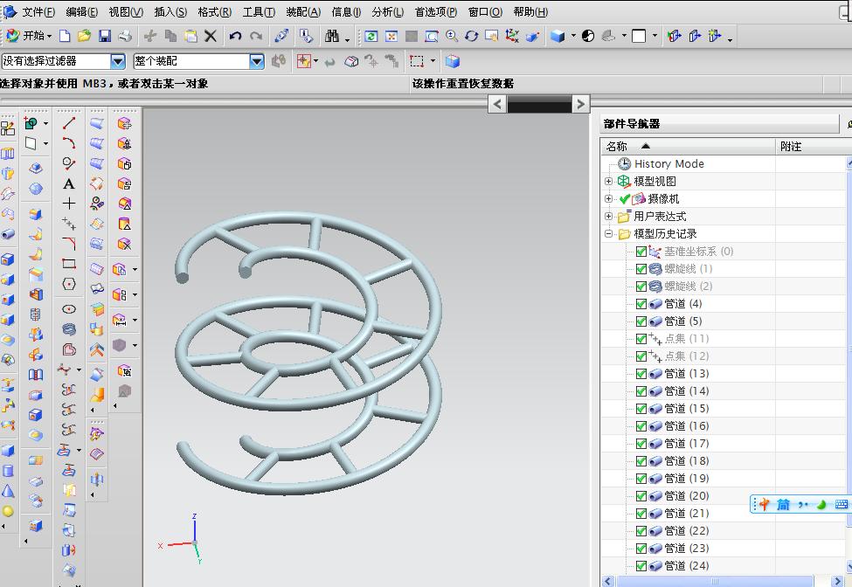Open the 装配(A) menu

pyautogui.click(x=303, y=11)
